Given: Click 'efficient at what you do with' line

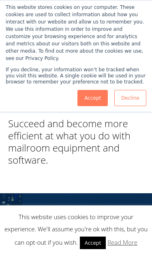Looking at the screenshot, I should pos(69,136).
